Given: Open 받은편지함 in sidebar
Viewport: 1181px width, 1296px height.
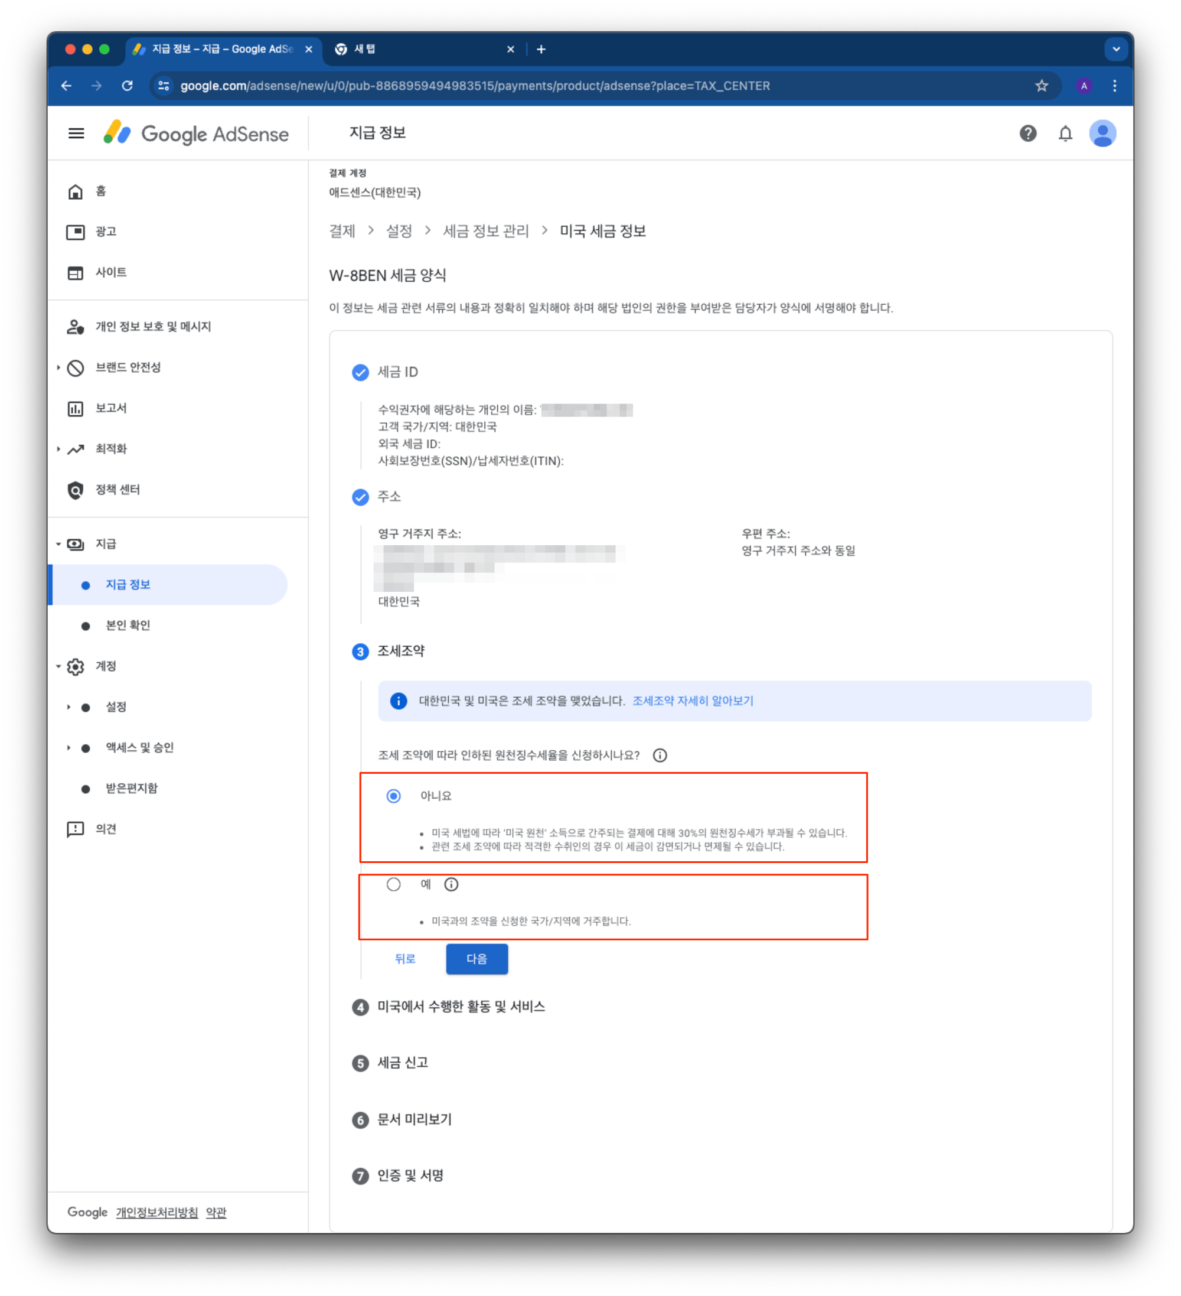Looking at the screenshot, I should coord(131,787).
